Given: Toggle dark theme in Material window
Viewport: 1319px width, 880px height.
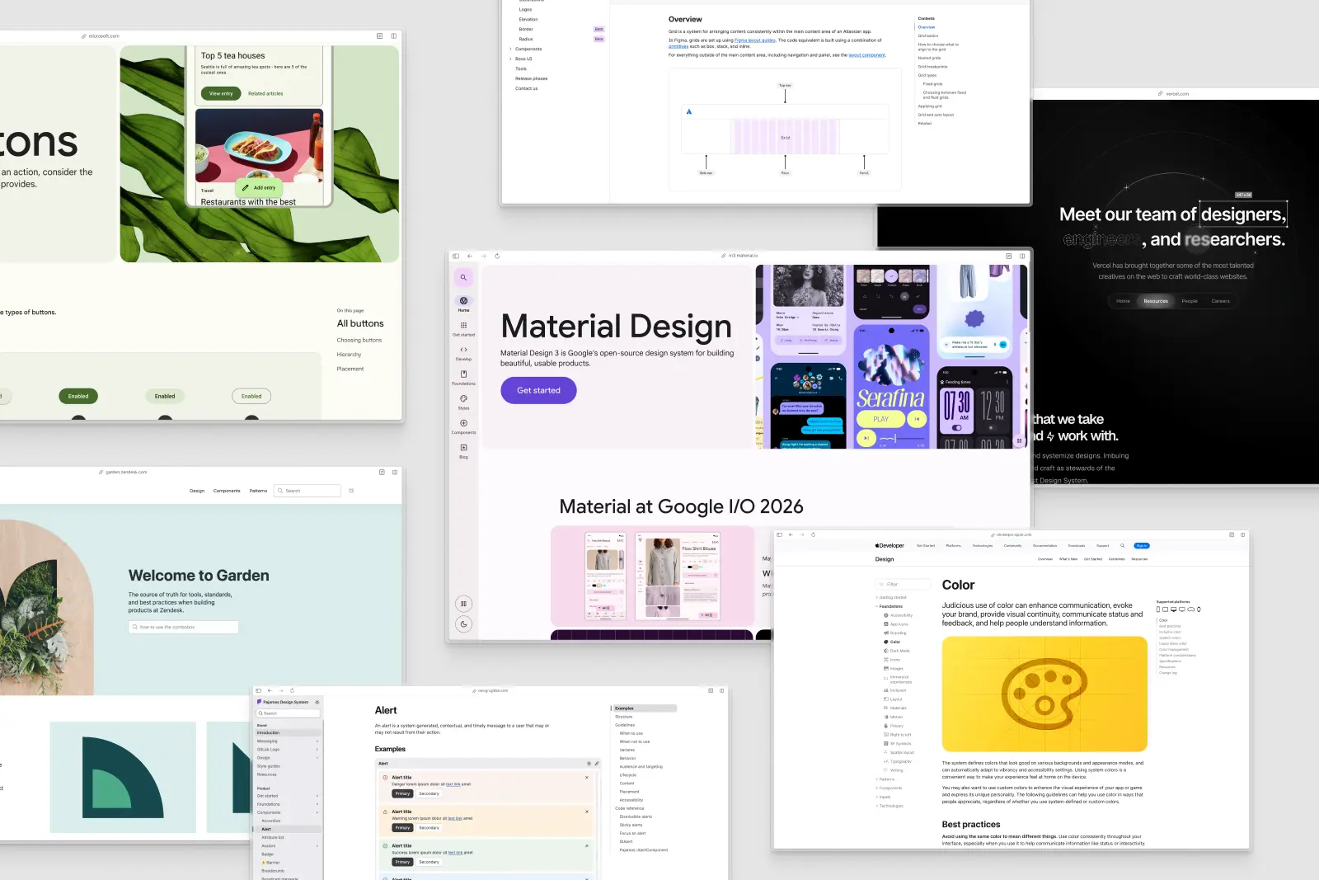Looking at the screenshot, I should point(463,624).
